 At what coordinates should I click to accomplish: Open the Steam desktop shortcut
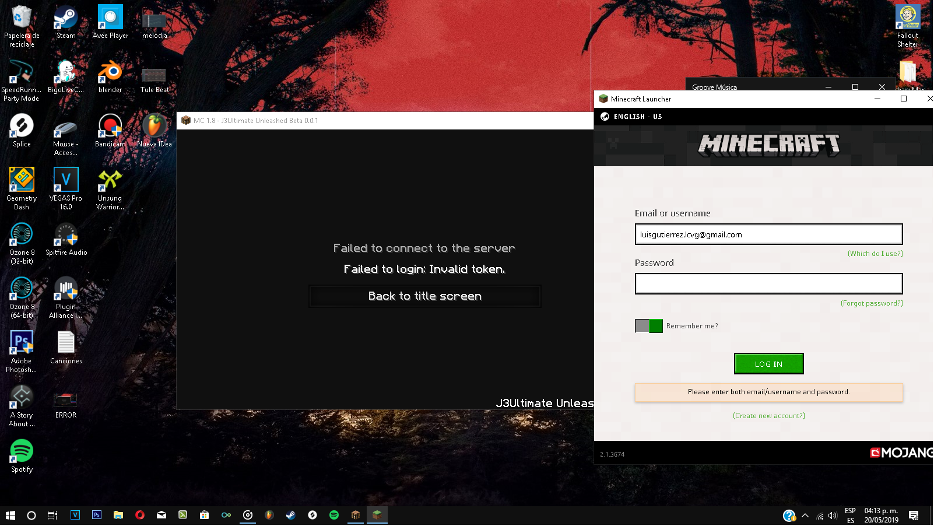[x=66, y=22]
